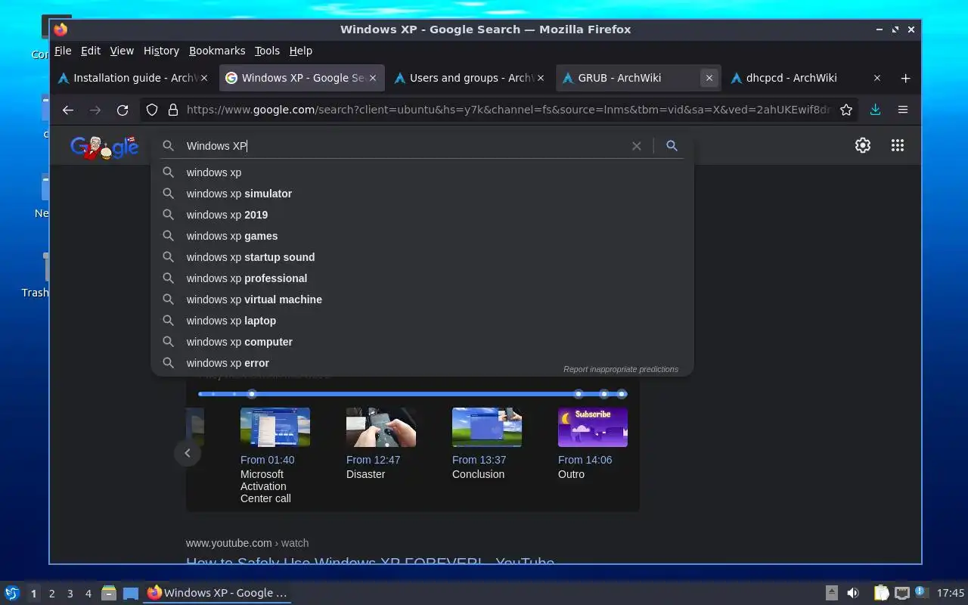Viewport: 968px width, 605px height.
Task: Close the Installation guide tab
Action: click(203, 78)
